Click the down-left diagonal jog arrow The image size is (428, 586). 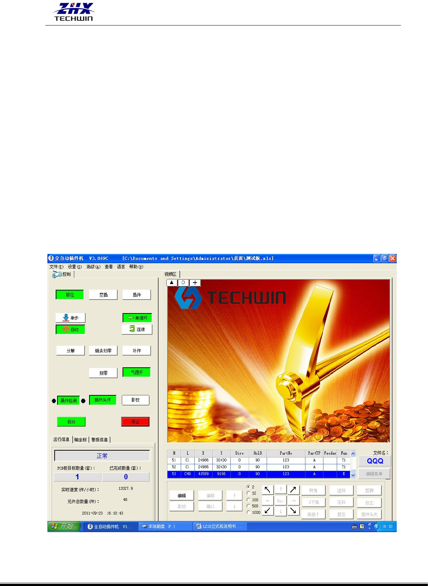click(x=267, y=511)
